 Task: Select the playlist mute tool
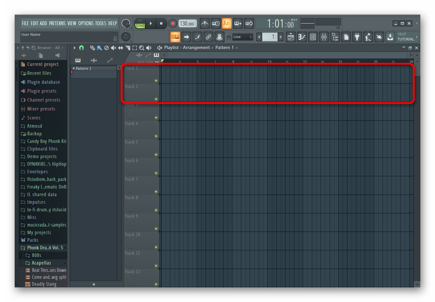tap(114, 48)
